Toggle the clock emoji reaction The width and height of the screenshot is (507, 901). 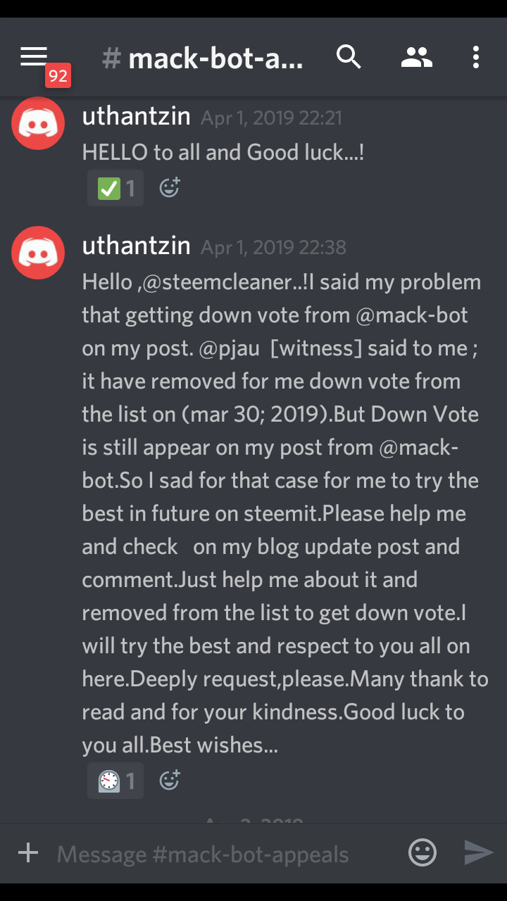click(115, 781)
